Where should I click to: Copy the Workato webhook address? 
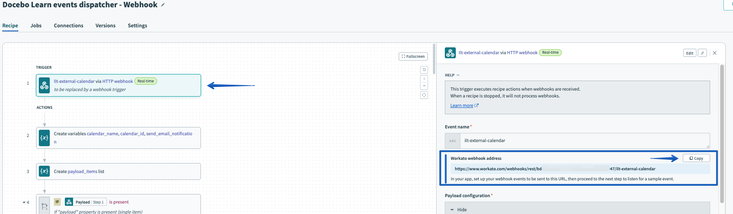point(696,158)
